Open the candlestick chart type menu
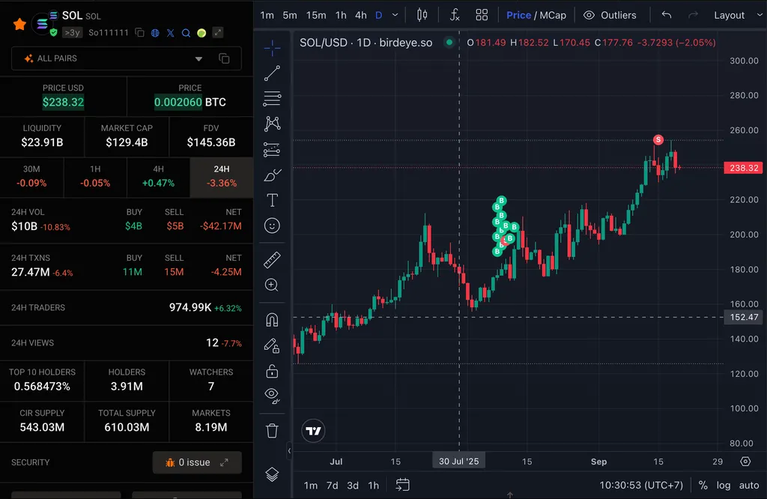The image size is (767, 499). pyautogui.click(x=422, y=15)
